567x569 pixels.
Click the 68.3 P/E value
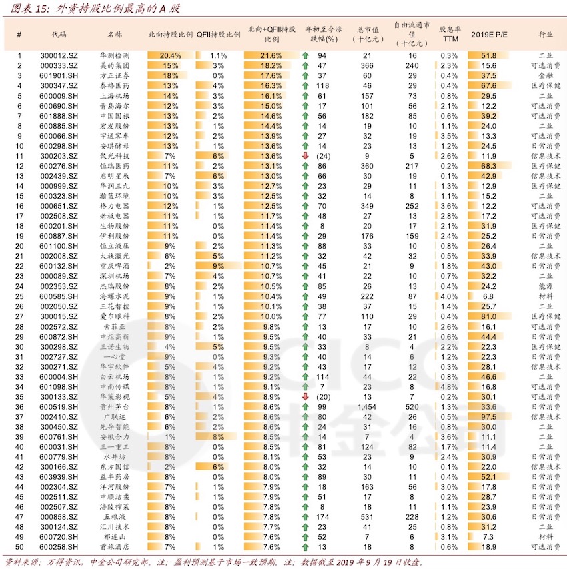488,166
